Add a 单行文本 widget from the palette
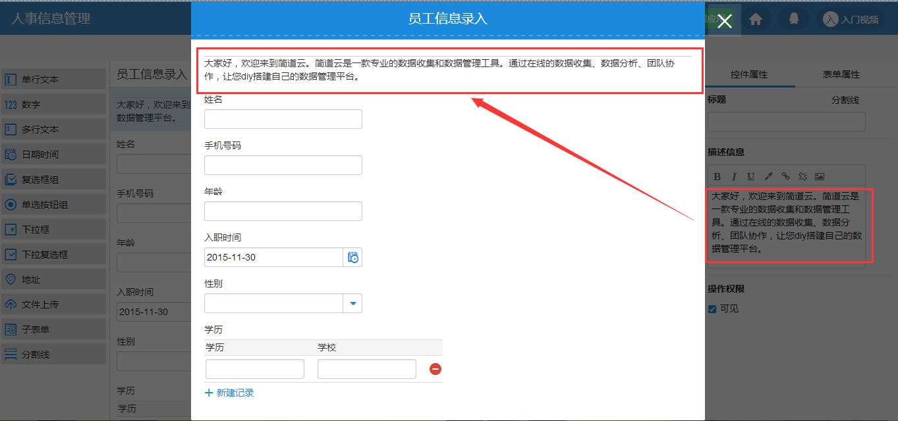Screen dimensions: 898x421 (53, 80)
